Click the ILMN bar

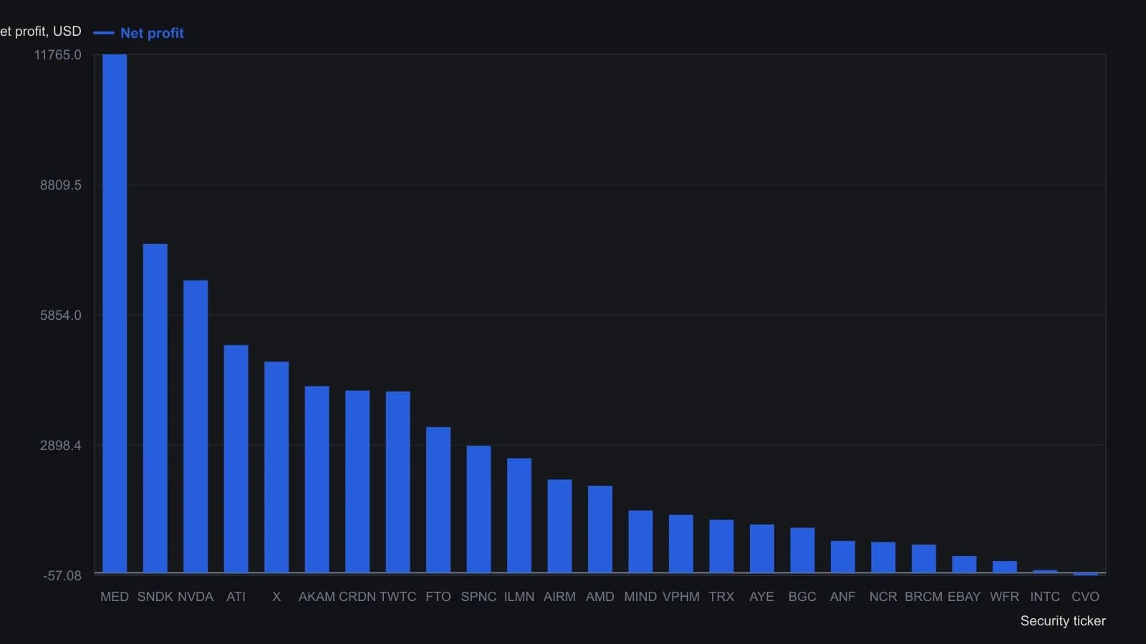519,515
